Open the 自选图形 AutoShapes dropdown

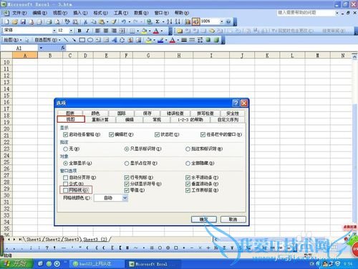[x=48, y=40]
